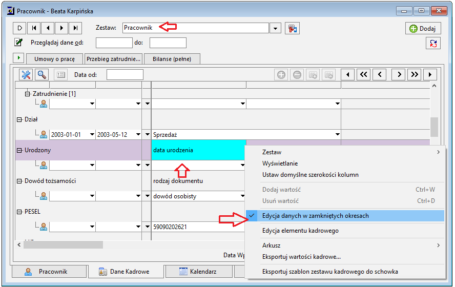Click the single right chevron button
Screen dimensions: 455x287
tap(399, 75)
